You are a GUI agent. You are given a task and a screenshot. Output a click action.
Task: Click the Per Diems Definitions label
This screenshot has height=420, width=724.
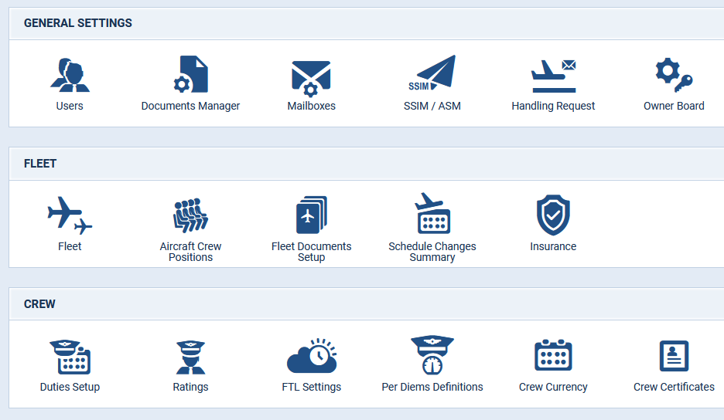432,387
